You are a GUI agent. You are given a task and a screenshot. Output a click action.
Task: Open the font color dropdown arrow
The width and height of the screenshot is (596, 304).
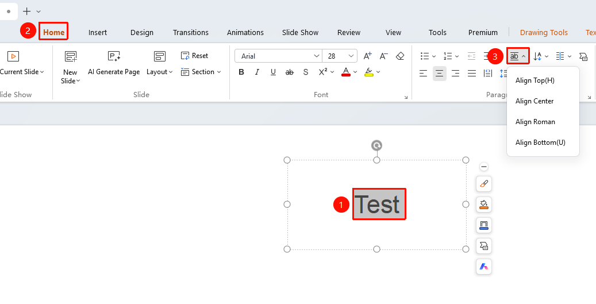[355, 72]
